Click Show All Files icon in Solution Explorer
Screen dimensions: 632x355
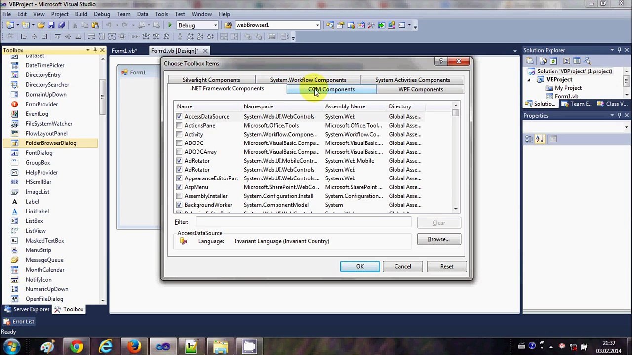click(x=543, y=61)
